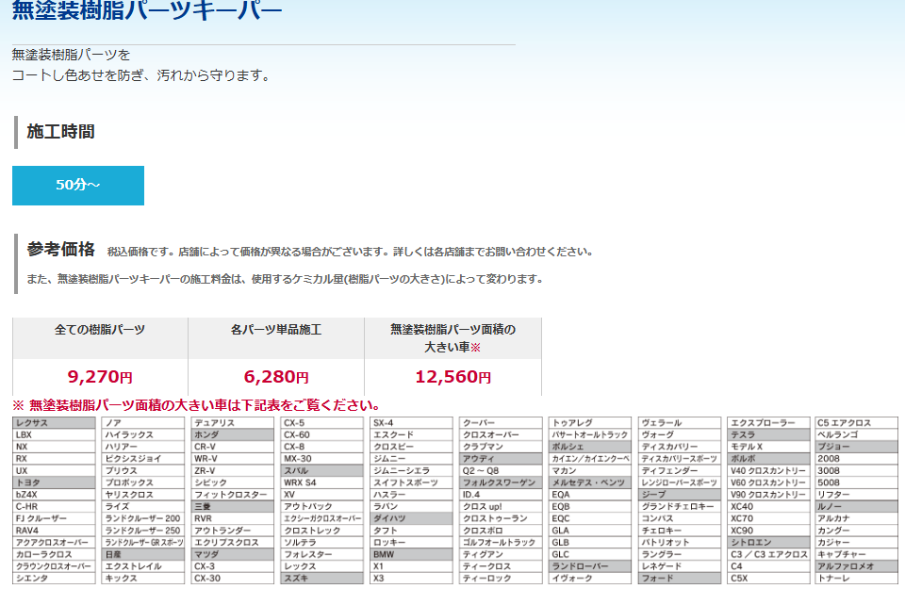Select the グランドチェロキー model cell
This screenshot has width=905, height=589.
click(678, 507)
